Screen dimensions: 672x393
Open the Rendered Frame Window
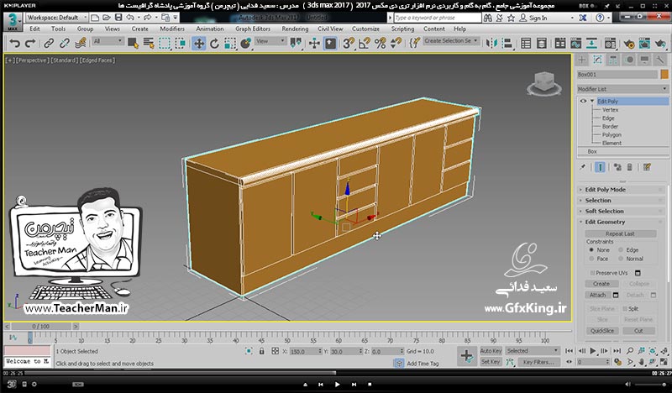tap(644, 44)
